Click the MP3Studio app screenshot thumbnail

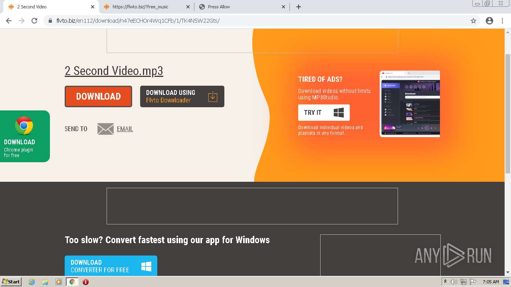[410, 104]
